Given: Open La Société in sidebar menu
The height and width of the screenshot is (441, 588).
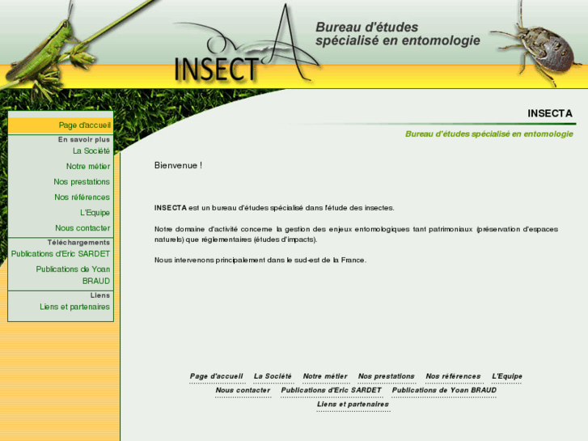Looking at the screenshot, I should point(91,151).
